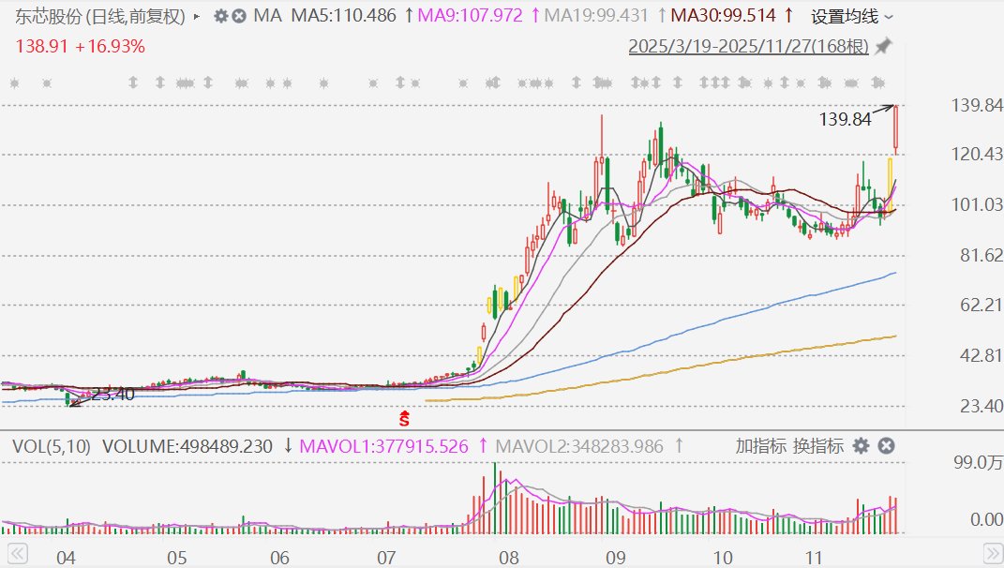Remove the VOL indicator panel
The image size is (1004, 568).
(x=886, y=446)
